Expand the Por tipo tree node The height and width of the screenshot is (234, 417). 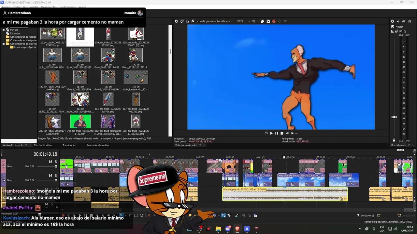pyautogui.click(x=4, y=30)
